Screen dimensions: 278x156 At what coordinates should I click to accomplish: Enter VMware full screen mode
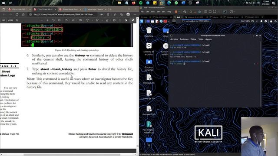214,12
